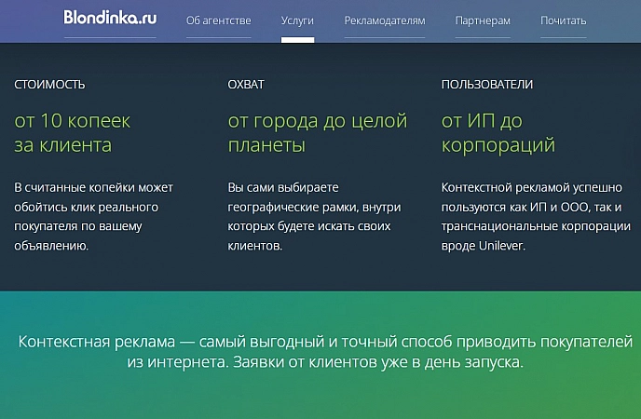Click green text 'от 10 копеек за клиента'

(73, 133)
